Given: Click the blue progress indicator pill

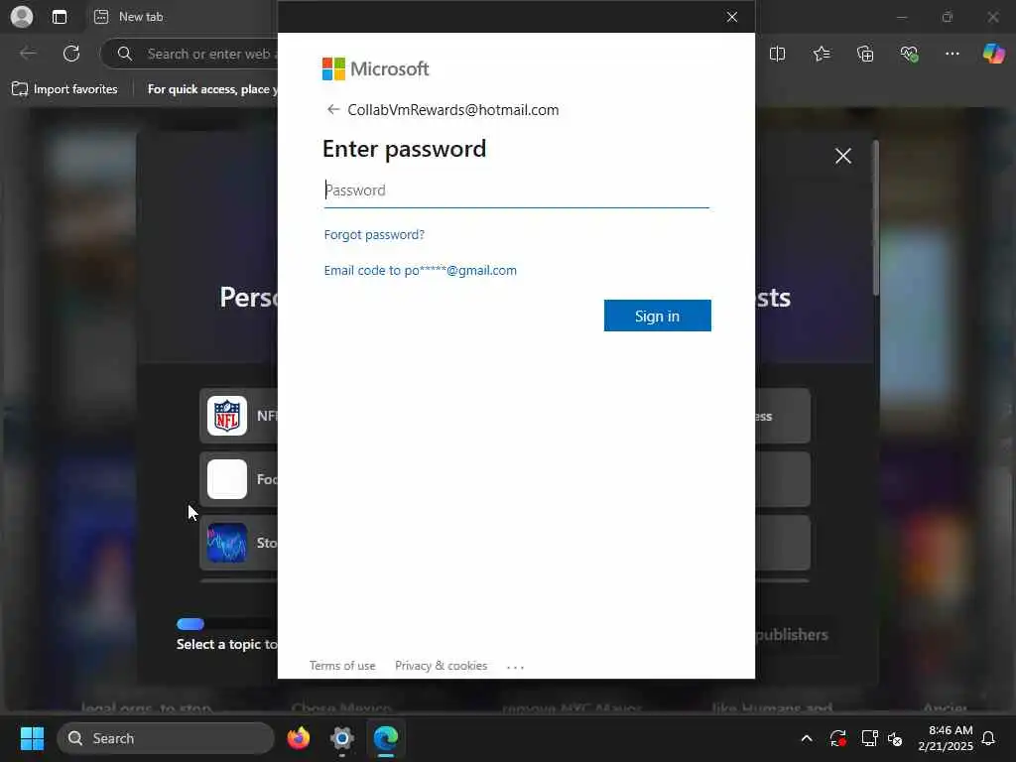Looking at the screenshot, I should coord(190,624).
